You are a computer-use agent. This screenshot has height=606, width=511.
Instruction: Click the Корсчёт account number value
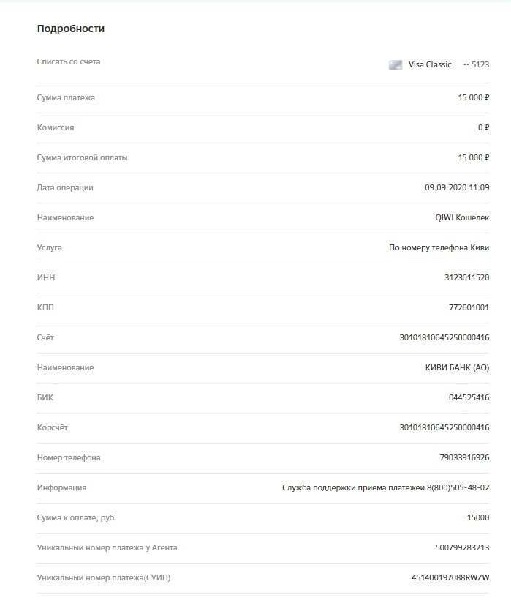click(x=444, y=427)
